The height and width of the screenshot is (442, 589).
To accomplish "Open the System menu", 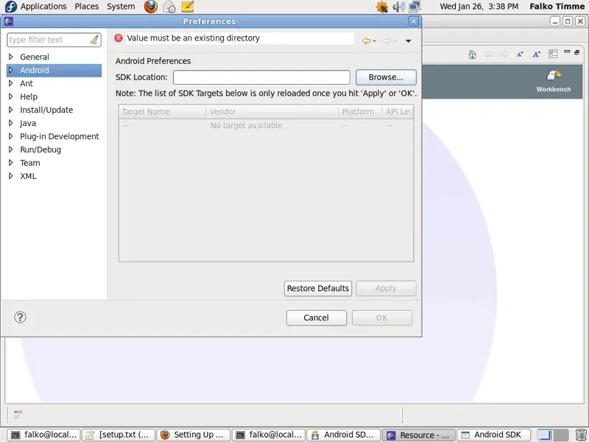I will pos(121,7).
